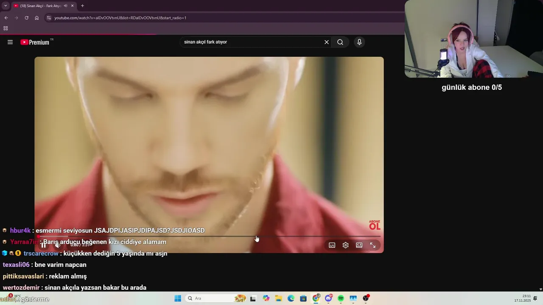
Task: Pause the video playback
Action: [44, 245]
